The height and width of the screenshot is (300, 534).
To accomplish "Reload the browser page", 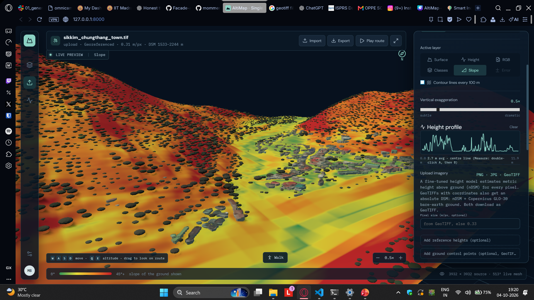I will tap(39, 19).
